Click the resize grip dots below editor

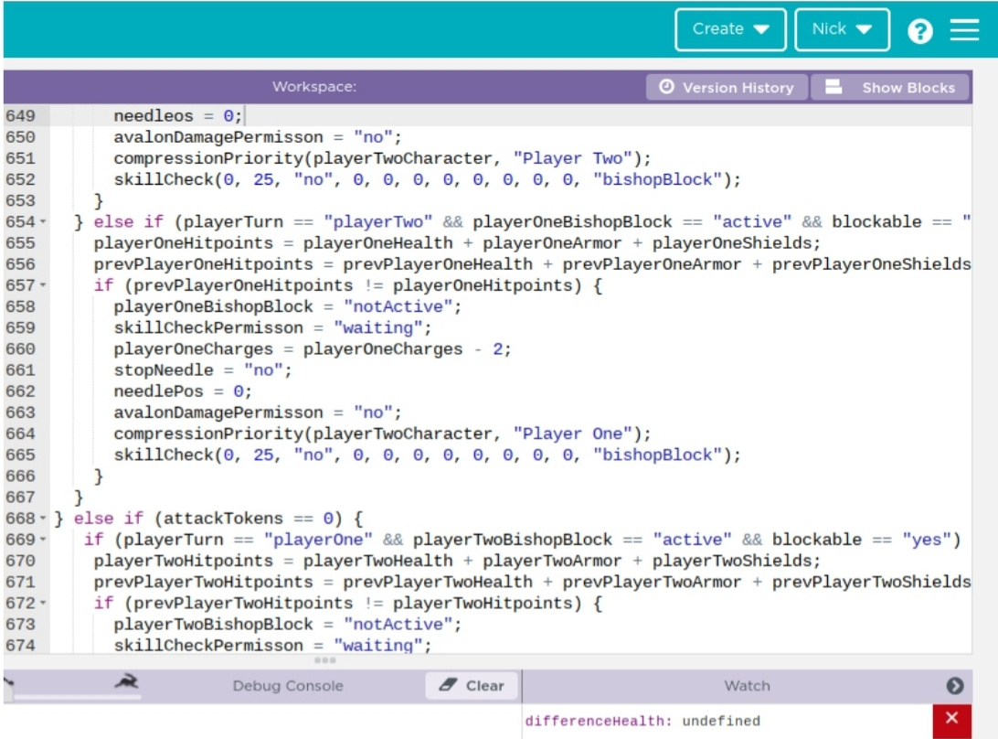pos(324,660)
